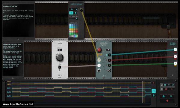Click the large cyan graph button beside the scope
The image size is (180, 108).
click(154, 91)
